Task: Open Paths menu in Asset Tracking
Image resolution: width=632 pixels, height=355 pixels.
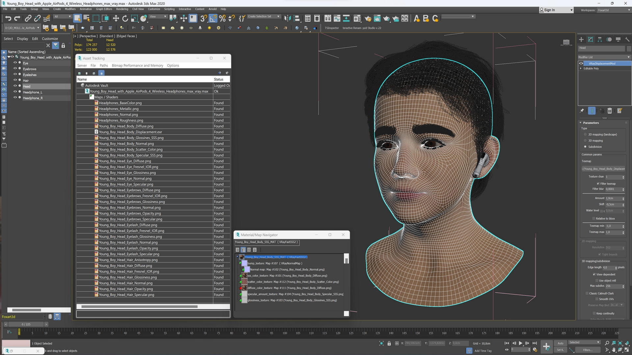Action: [104, 65]
